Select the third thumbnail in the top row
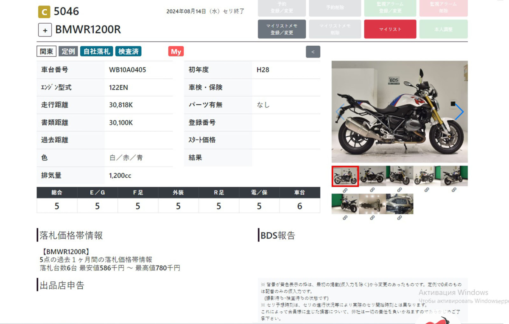 click(400, 176)
